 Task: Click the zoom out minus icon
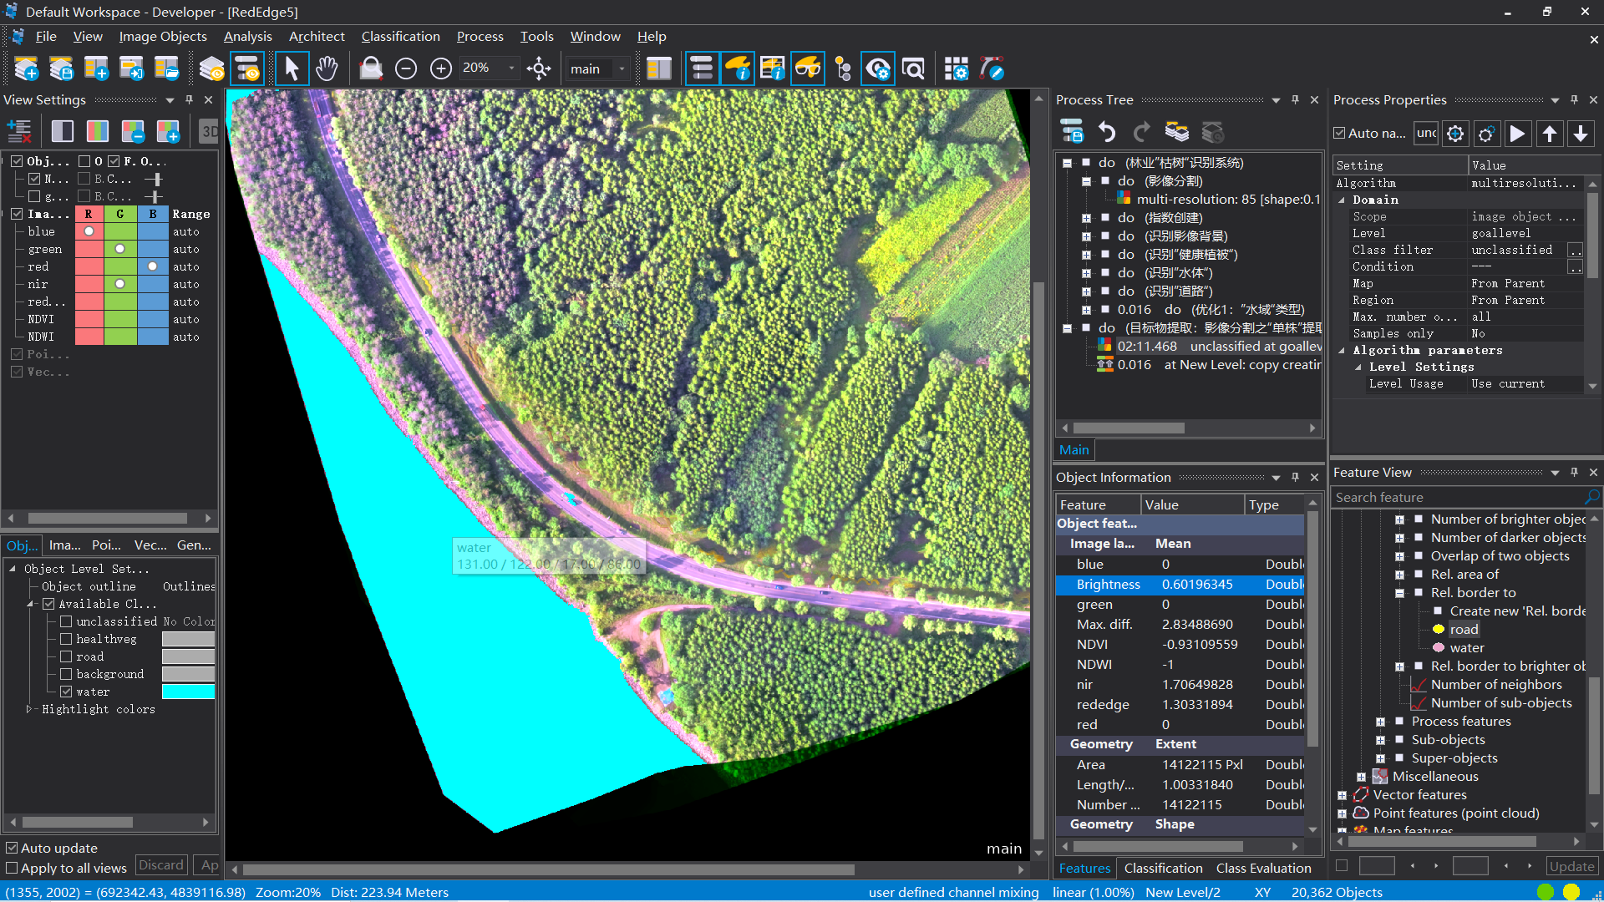click(x=406, y=69)
